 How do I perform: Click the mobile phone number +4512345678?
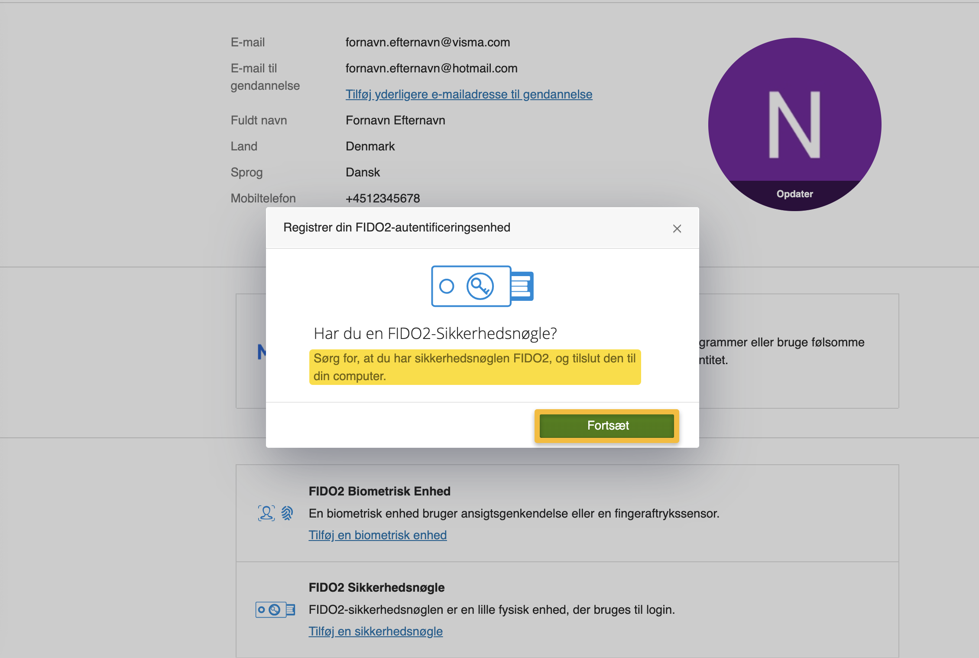[382, 198]
